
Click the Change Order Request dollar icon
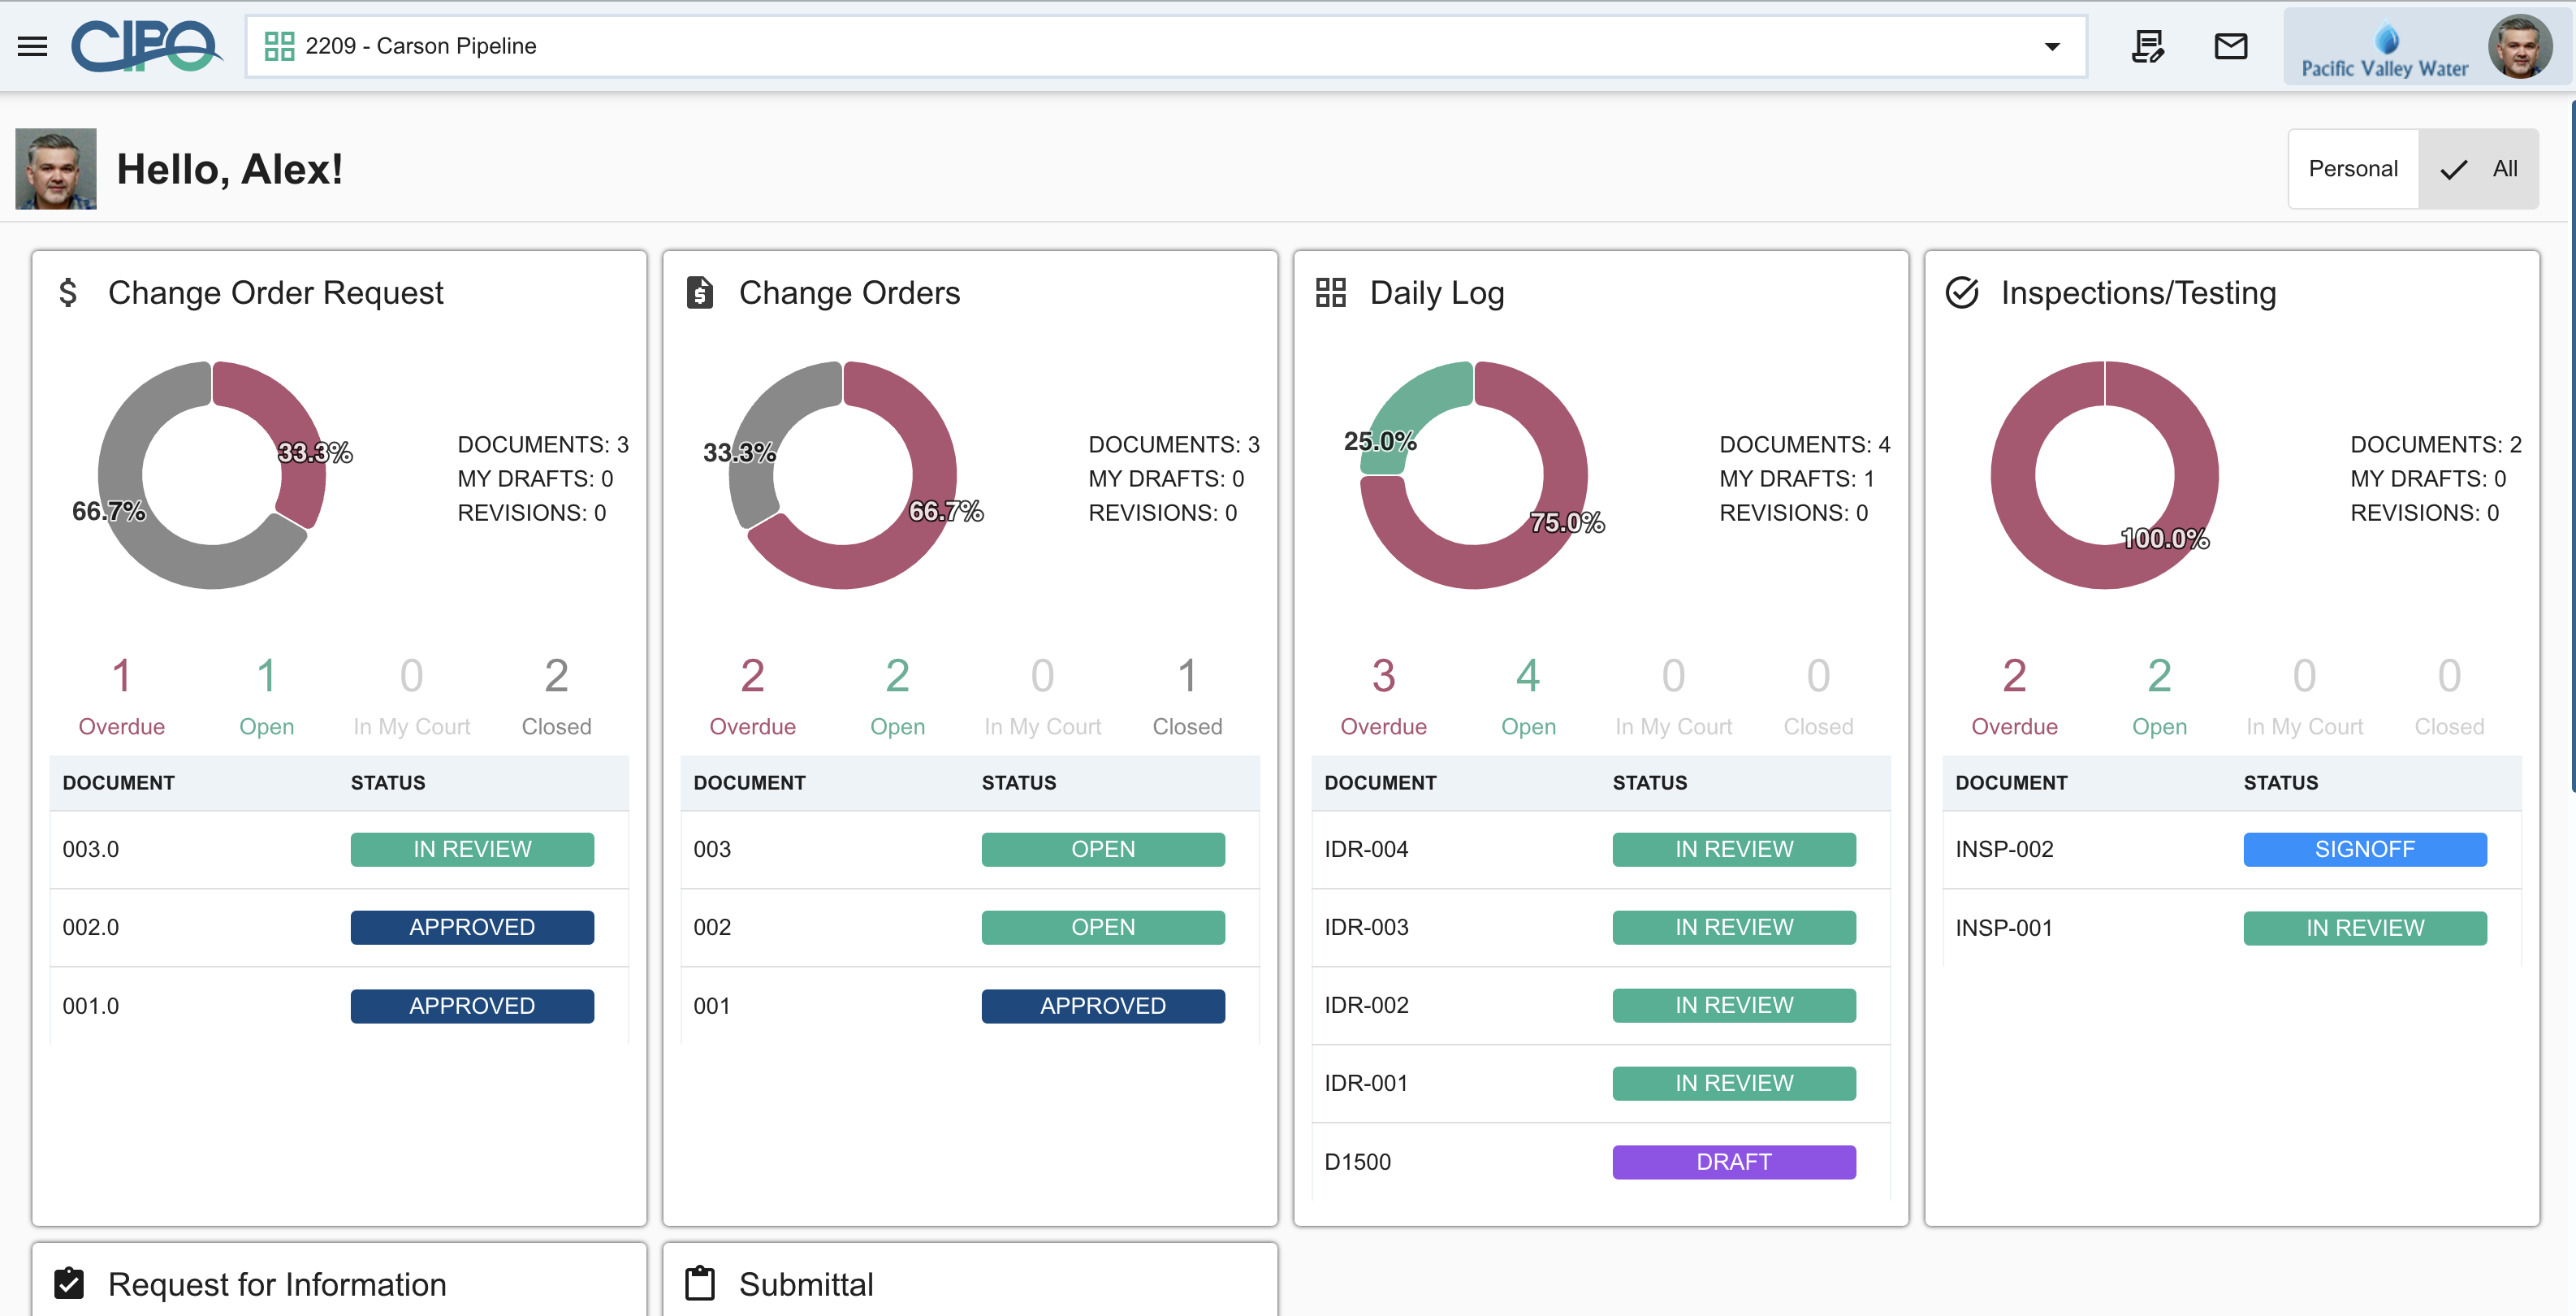click(x=68, y=293)
